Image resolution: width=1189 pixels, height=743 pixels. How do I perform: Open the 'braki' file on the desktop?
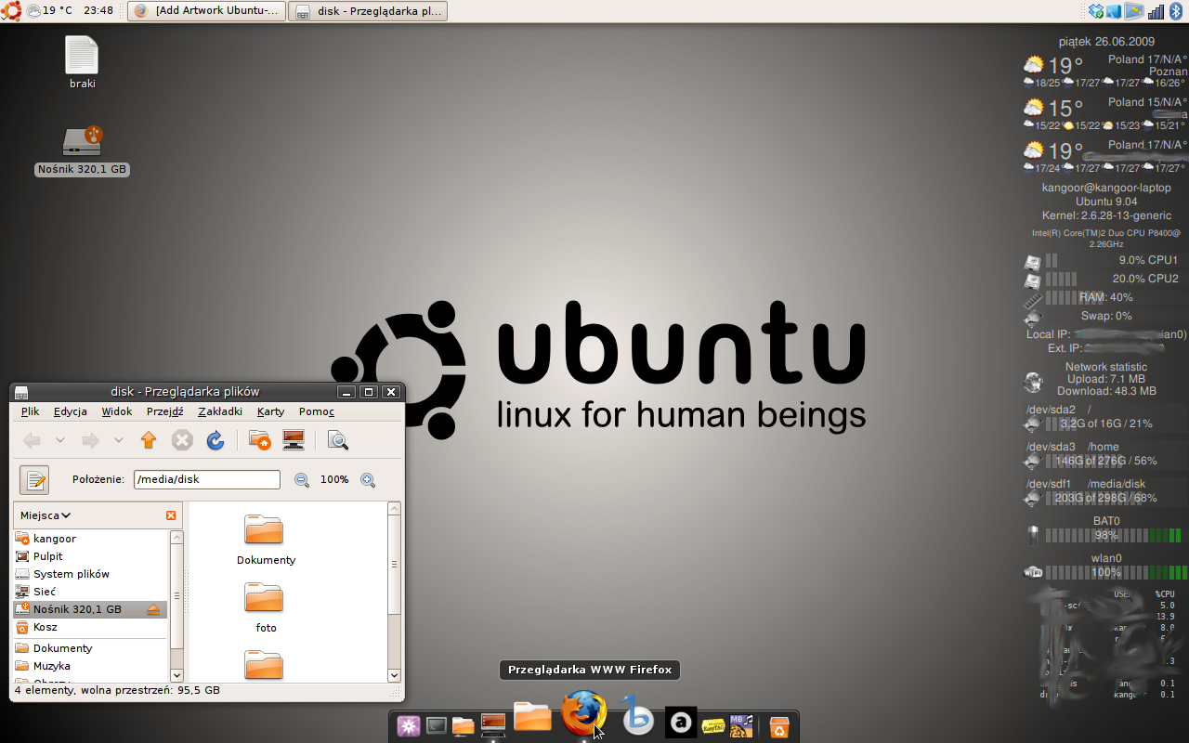pyautogui.click(x=82, y=63)
